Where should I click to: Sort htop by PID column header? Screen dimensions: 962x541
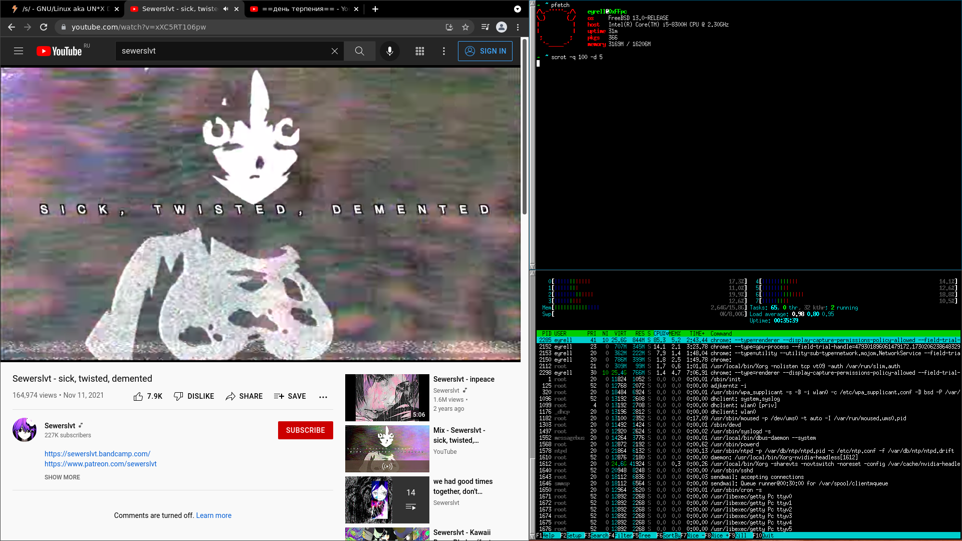(x=547, y=334)
